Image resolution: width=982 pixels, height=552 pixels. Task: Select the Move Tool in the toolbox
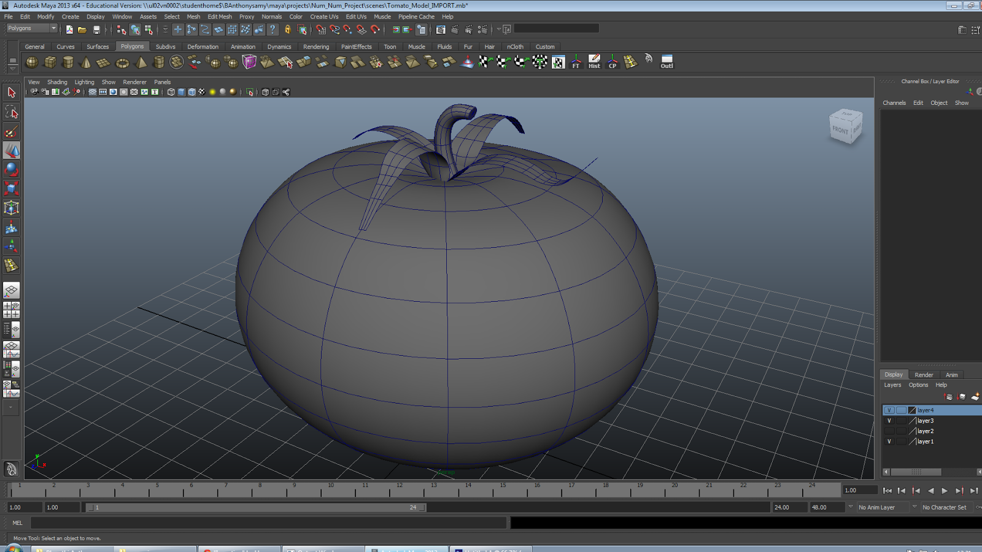coord(11,150)
